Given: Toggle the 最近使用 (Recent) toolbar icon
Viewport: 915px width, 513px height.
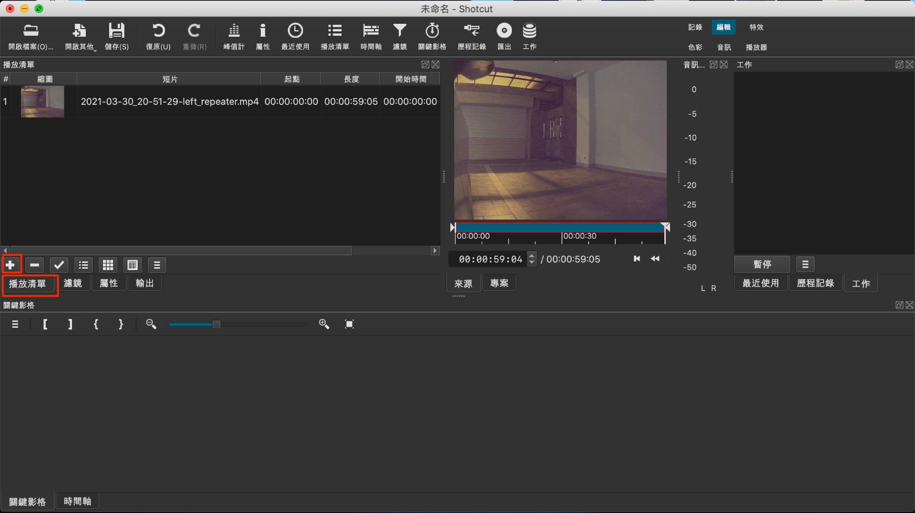Looking at the screenshot, I should click(x=295, y=37).
